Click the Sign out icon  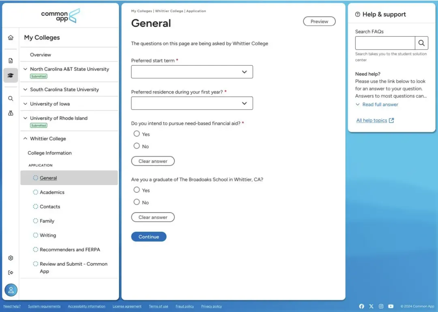click(11, 272)
